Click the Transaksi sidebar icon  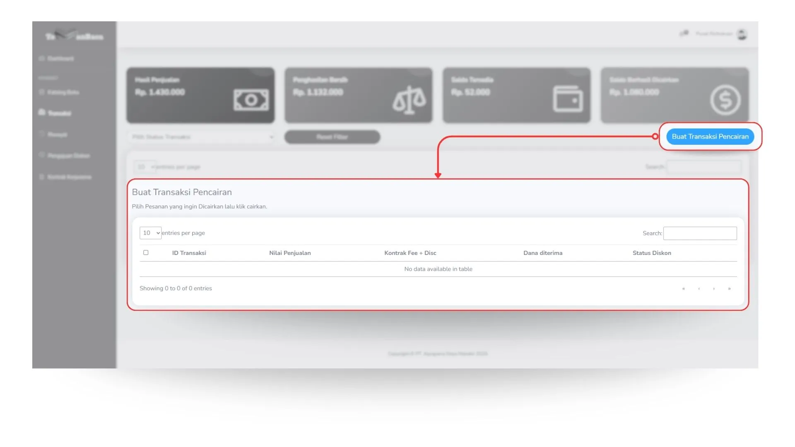click(x=41, y=113)
